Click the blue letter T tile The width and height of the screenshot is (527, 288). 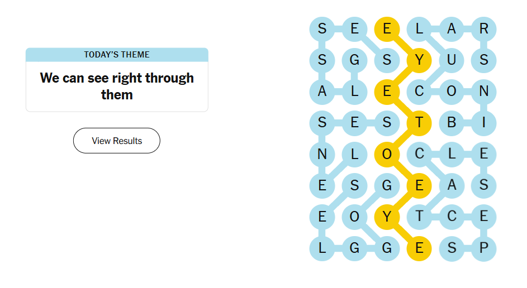419,217
